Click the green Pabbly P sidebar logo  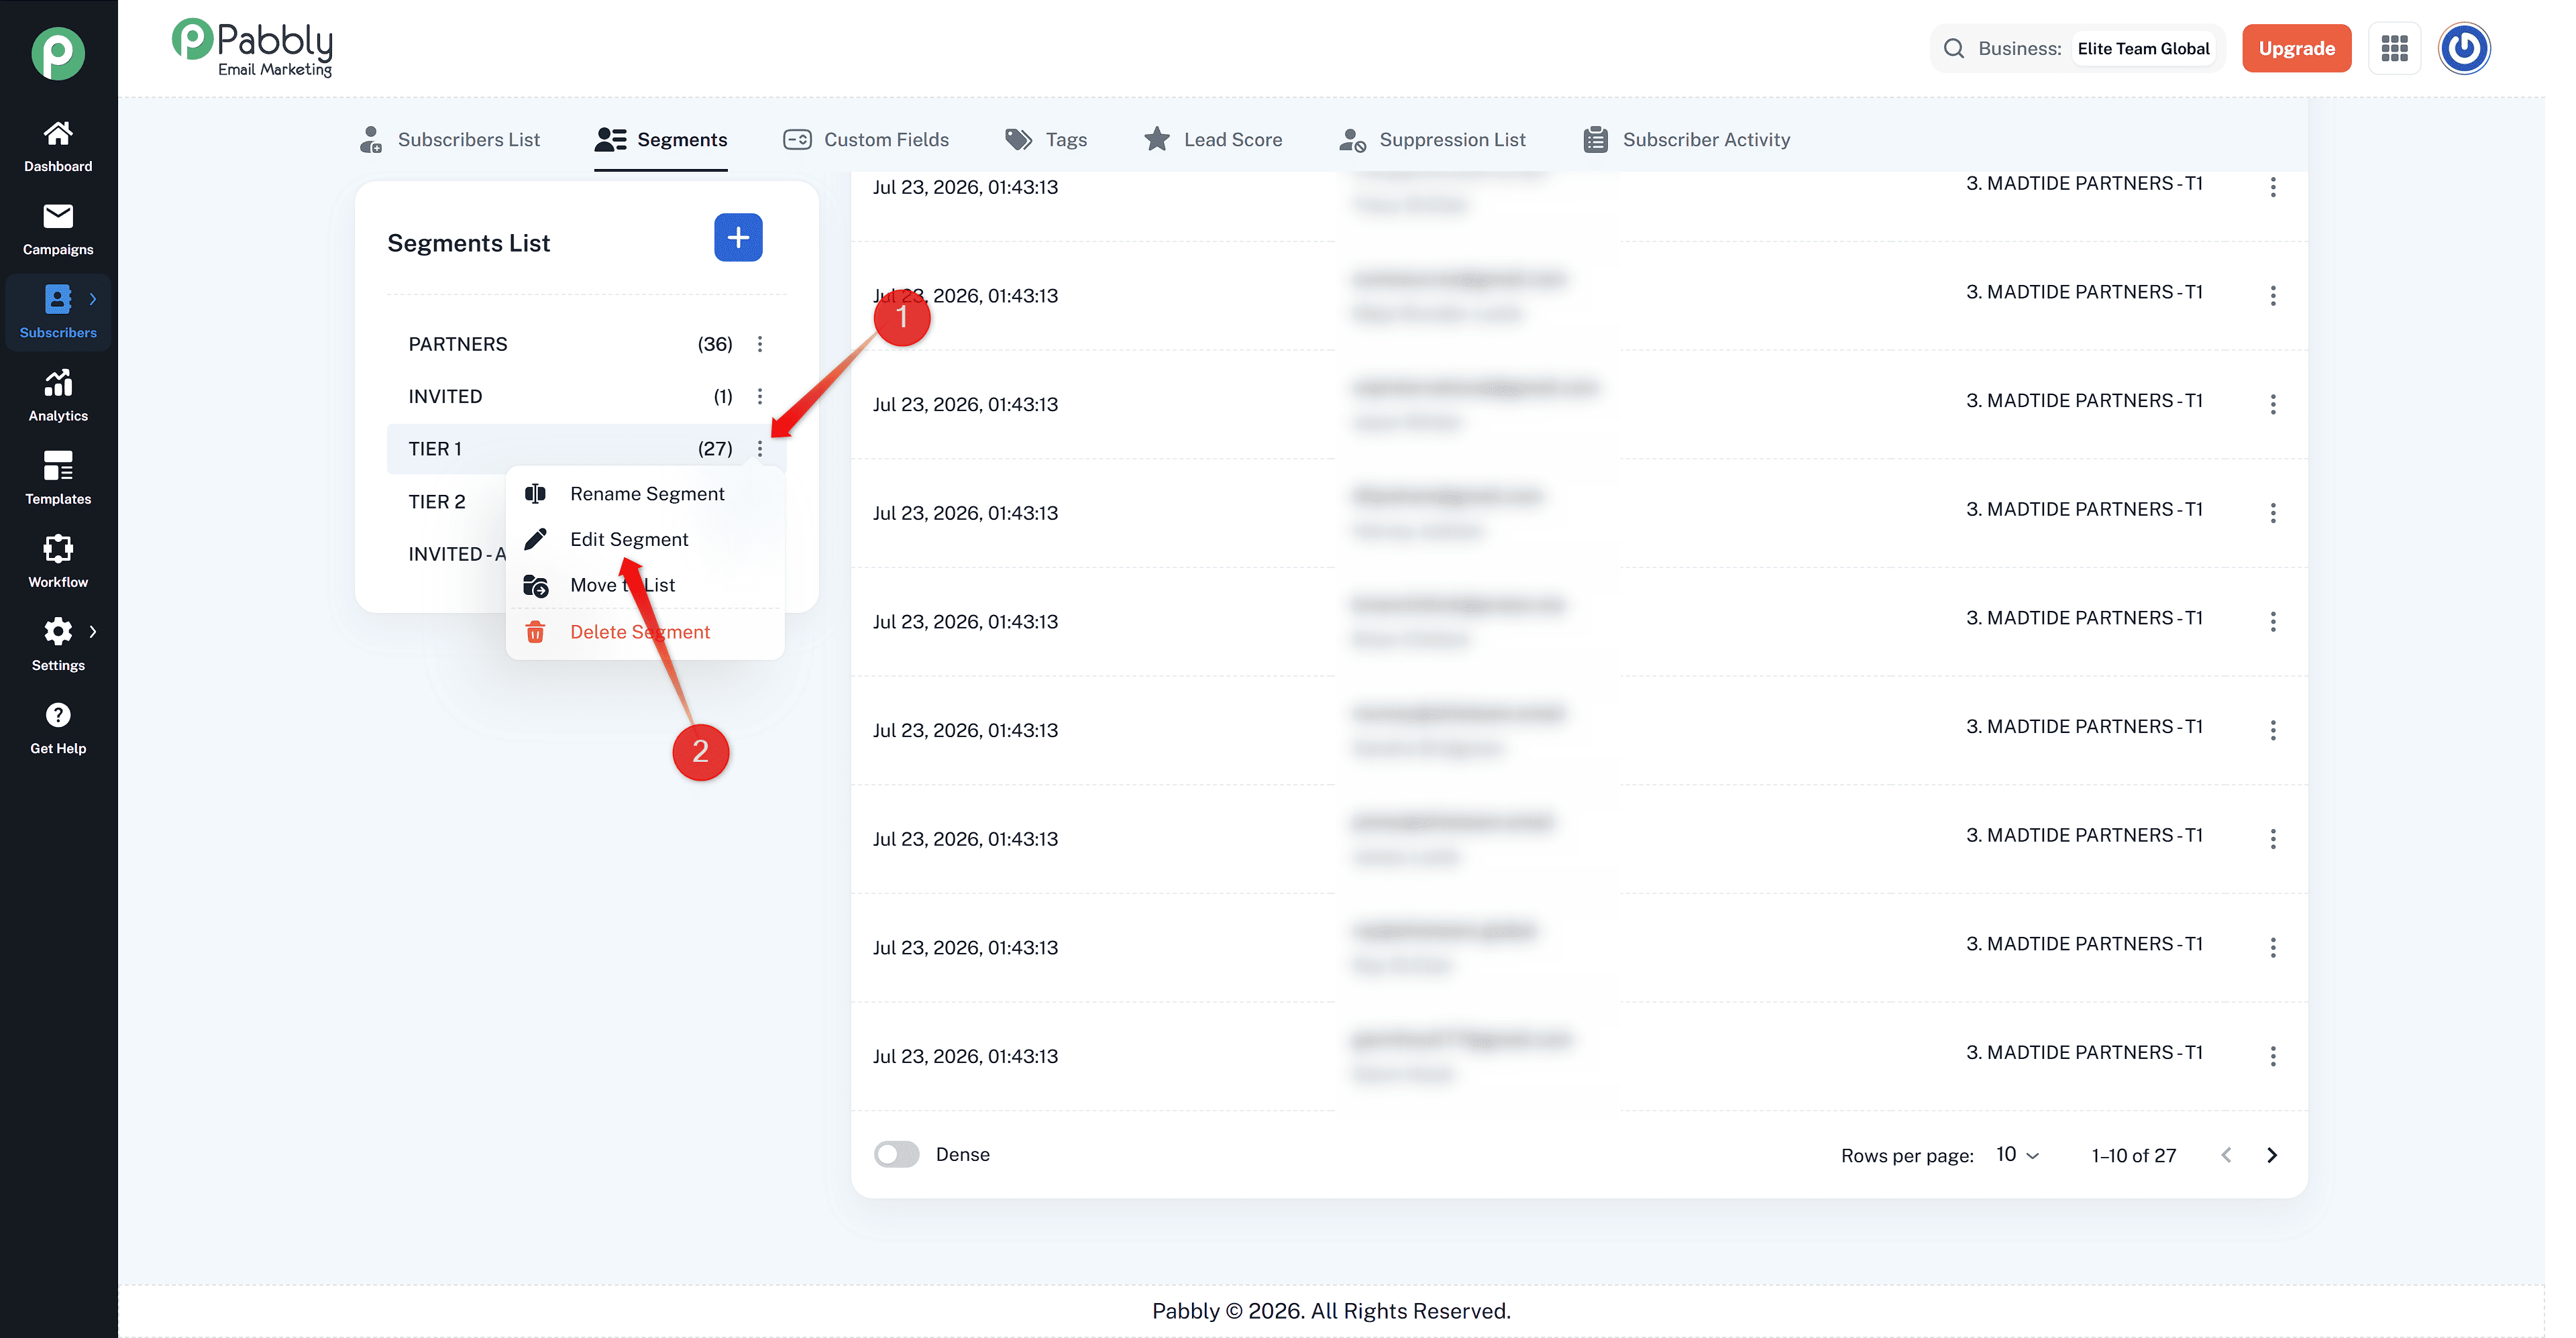click(58, 53)
